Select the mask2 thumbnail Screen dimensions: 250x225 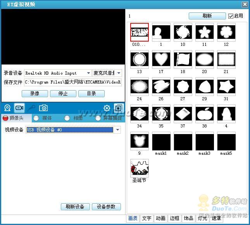coord(183,141)
